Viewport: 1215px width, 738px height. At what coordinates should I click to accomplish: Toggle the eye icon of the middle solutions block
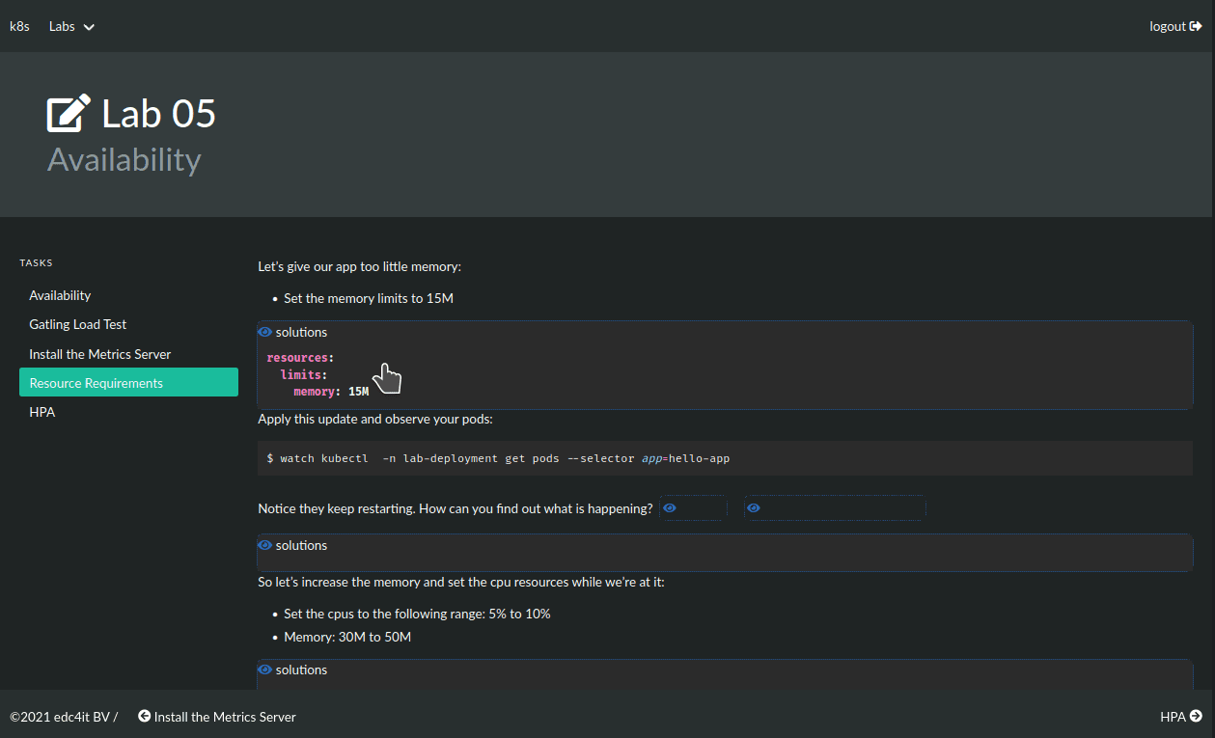coord(264,545)
